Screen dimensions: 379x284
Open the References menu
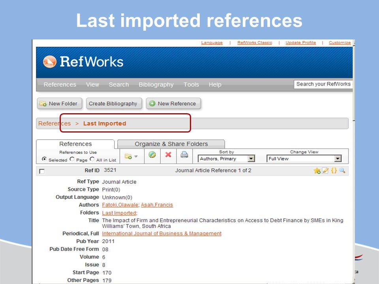60,84
